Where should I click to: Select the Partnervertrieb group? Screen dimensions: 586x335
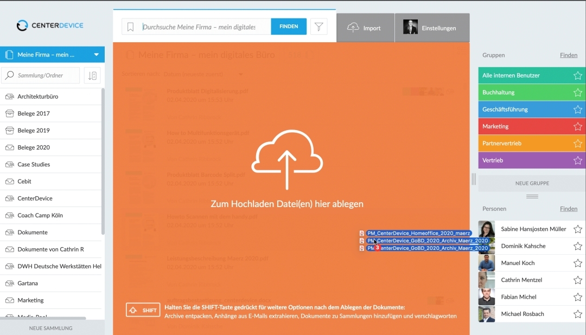[x=532, y=144]
